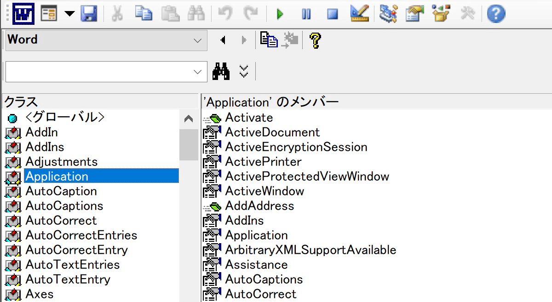This screenshot has width=552, height=302.
Task: Click the class list scrollbar thumb
Action: click(x=189, y=144)
